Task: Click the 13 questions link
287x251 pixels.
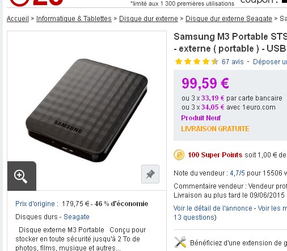Action: point(194,217)
